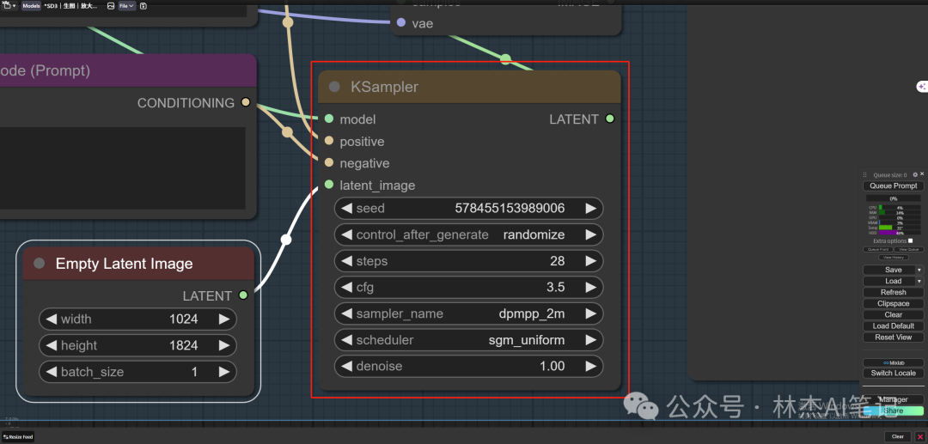Open the Models menu button
928x444 pixels.
(32, 6)
